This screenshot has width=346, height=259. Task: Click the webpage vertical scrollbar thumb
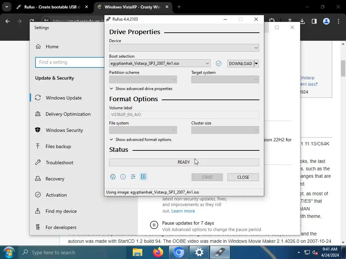(343, 68)
